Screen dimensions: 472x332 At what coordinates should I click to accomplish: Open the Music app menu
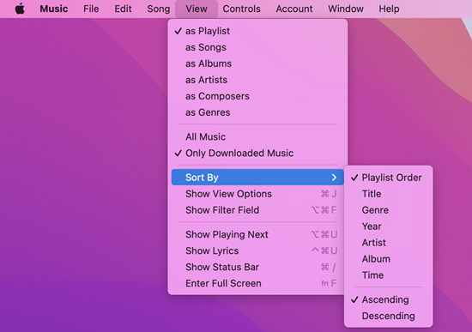tap(54, 9)
